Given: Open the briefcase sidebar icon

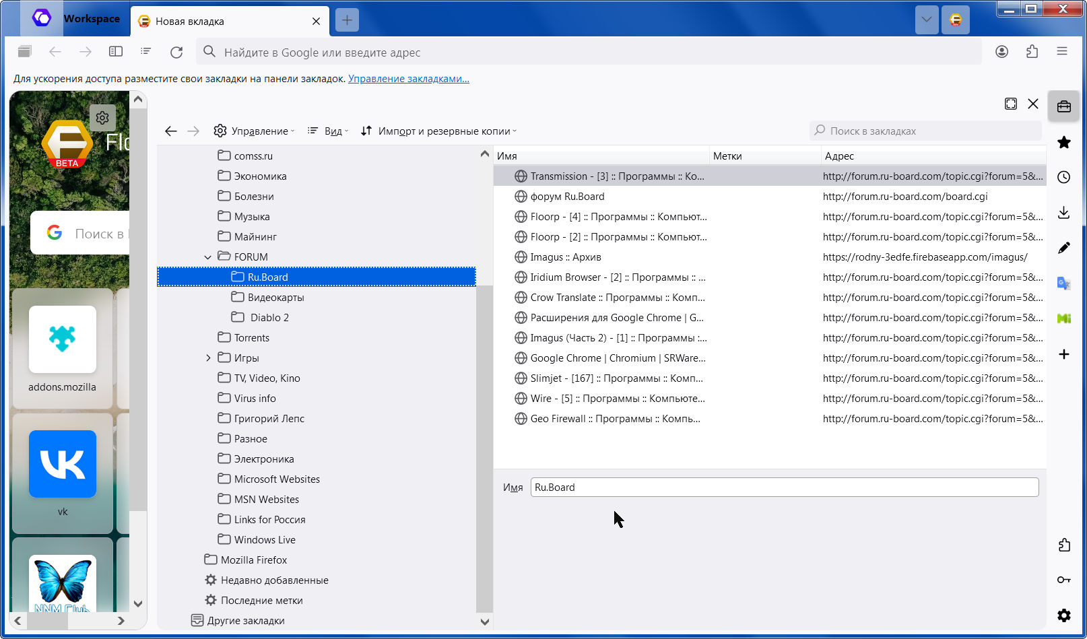Looking at the screenshot, I should pos(1064,106).
